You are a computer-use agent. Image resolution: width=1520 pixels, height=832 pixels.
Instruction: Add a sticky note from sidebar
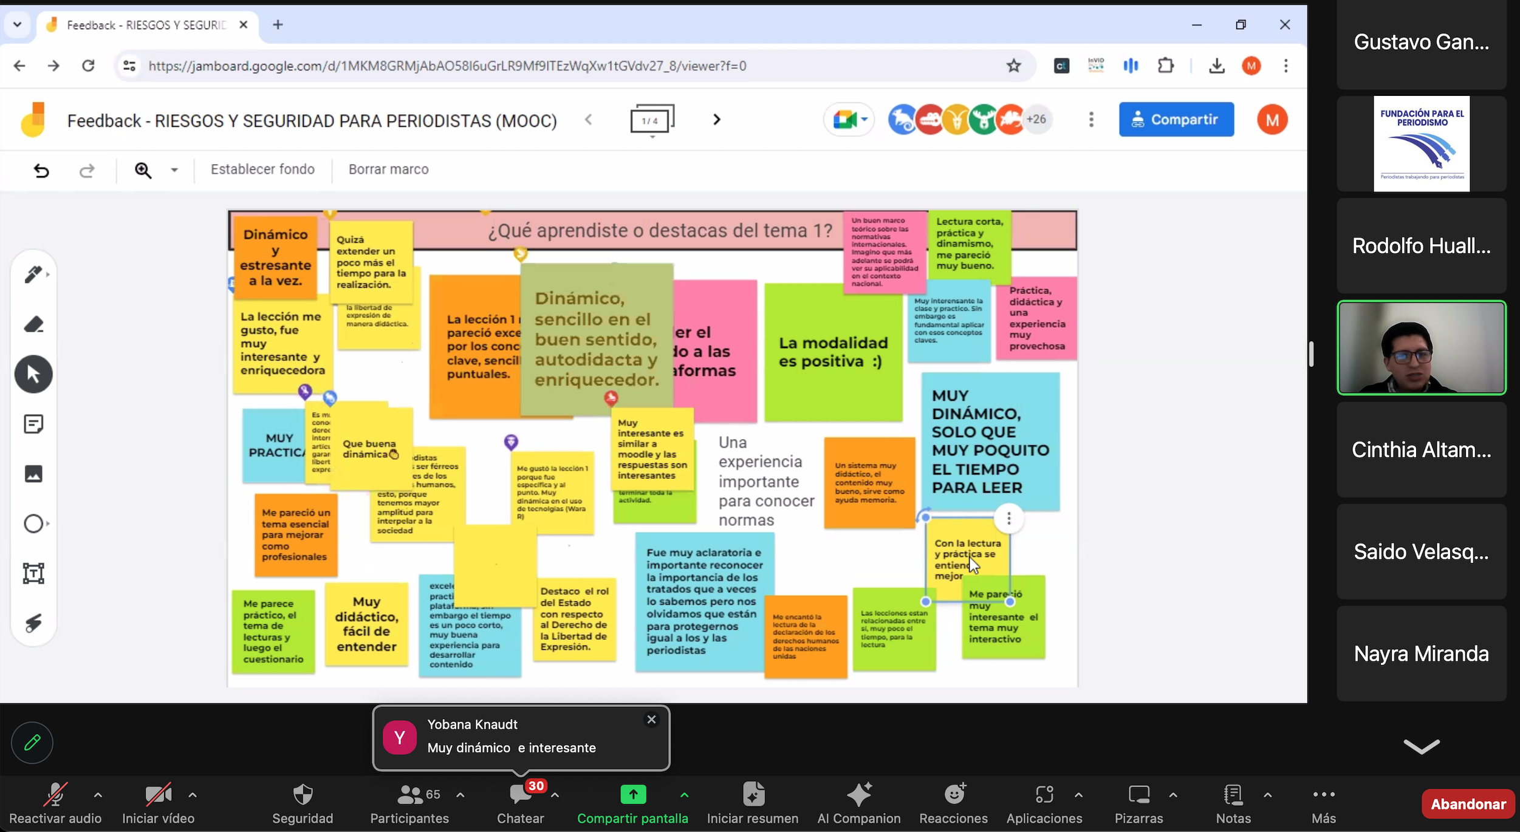[x=33, y=424]
